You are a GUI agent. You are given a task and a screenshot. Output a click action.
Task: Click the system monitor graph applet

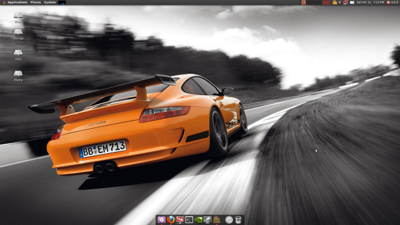62,2
